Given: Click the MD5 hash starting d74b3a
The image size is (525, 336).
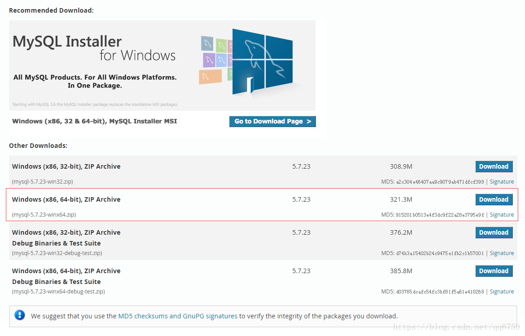Looking at the screenshot, I should click(x=440, y=254).
